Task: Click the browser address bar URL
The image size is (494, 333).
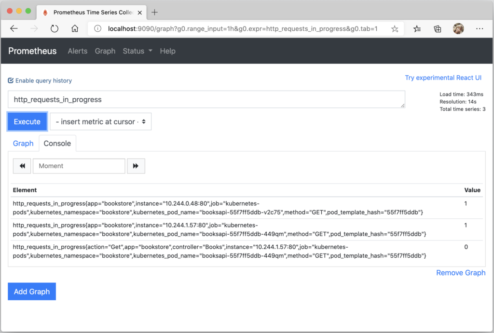Action: [243, 28]
